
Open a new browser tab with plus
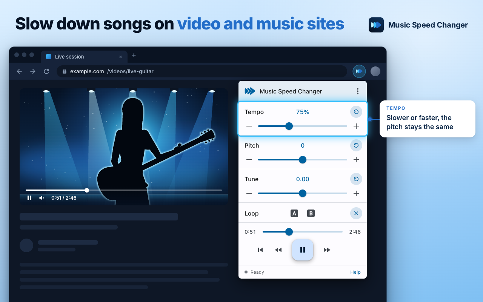tap(134, 55)
